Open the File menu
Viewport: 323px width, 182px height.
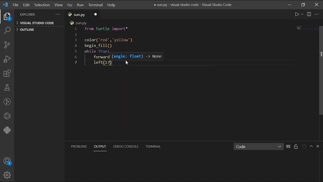[16, 5]
